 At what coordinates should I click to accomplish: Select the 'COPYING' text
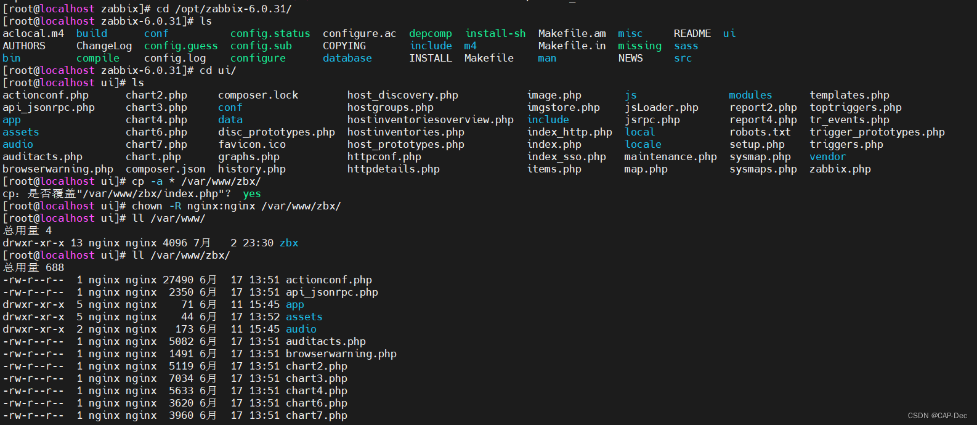pyautogui.click(x=344, y=46)
